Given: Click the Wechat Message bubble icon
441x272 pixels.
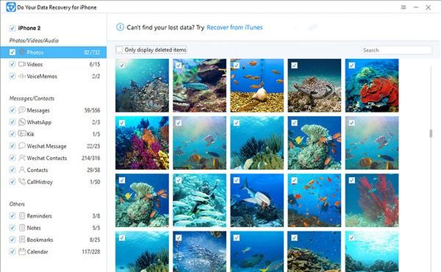Looking at the screenshot, I should click(x=22, y=146).
